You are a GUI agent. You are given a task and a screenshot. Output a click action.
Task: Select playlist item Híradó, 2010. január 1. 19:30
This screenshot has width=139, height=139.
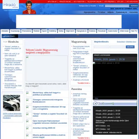[108, 114]
